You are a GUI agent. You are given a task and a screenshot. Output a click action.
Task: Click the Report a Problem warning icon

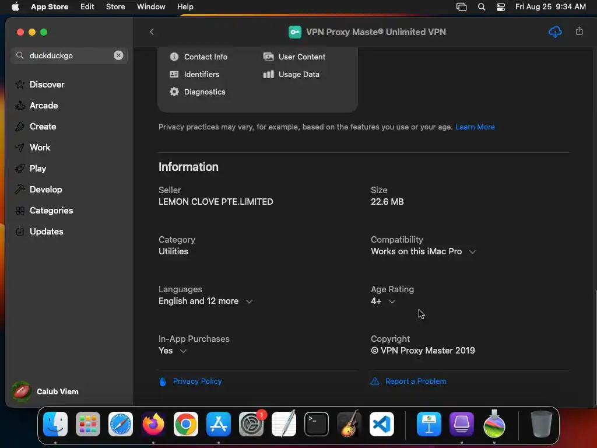(375, 381)
